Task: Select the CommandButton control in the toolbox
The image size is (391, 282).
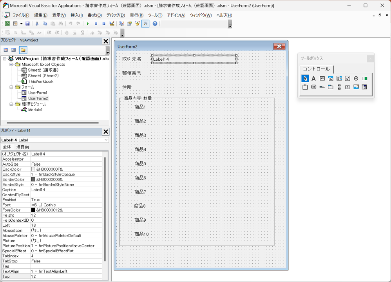Action: (313, 87)
